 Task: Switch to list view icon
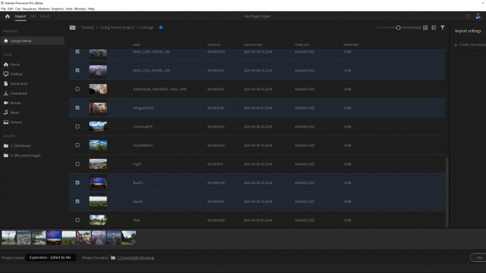click(433, 28)
